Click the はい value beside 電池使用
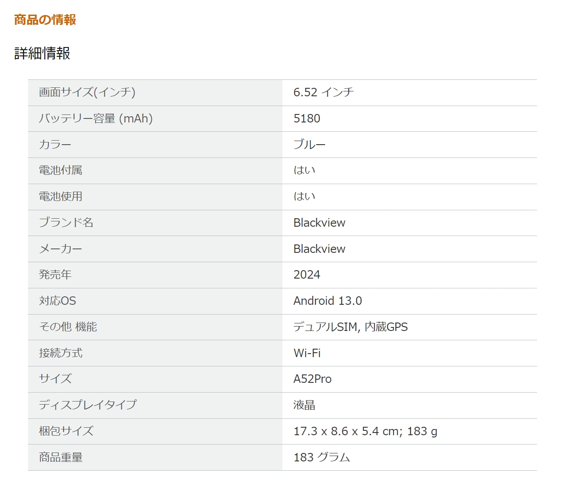This screenshot has height=492, width=565. pyautogui.click(x=304, y=197)
